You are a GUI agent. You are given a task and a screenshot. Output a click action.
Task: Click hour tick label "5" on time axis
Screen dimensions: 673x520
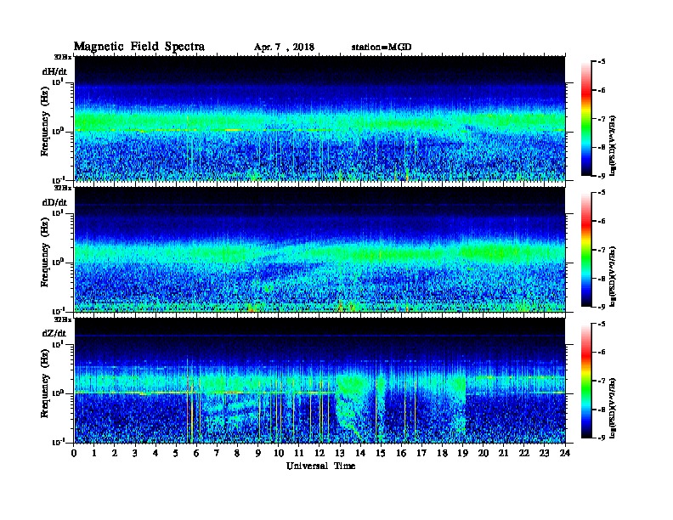[x=176, y=453]
